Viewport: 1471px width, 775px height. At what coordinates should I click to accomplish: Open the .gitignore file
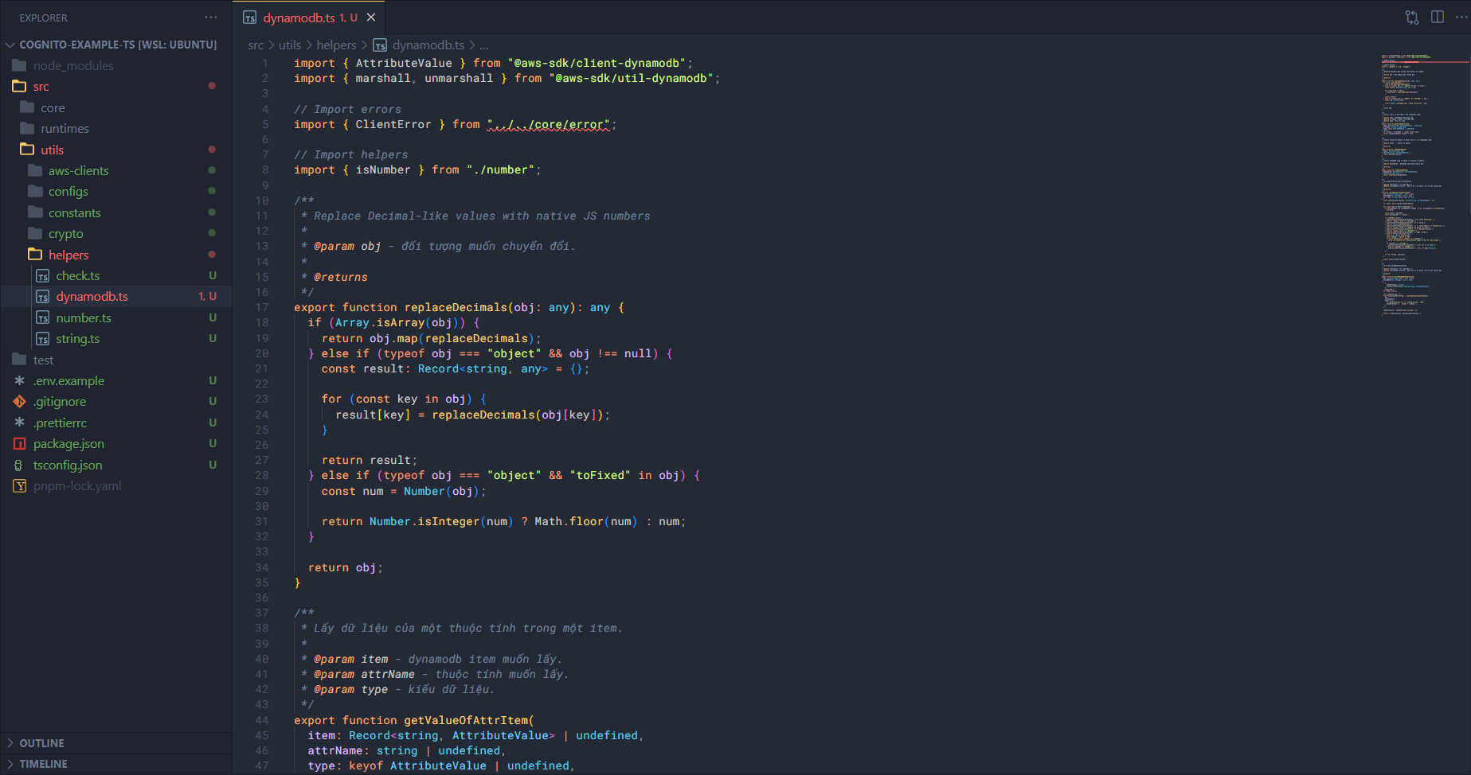coord(60,402)
